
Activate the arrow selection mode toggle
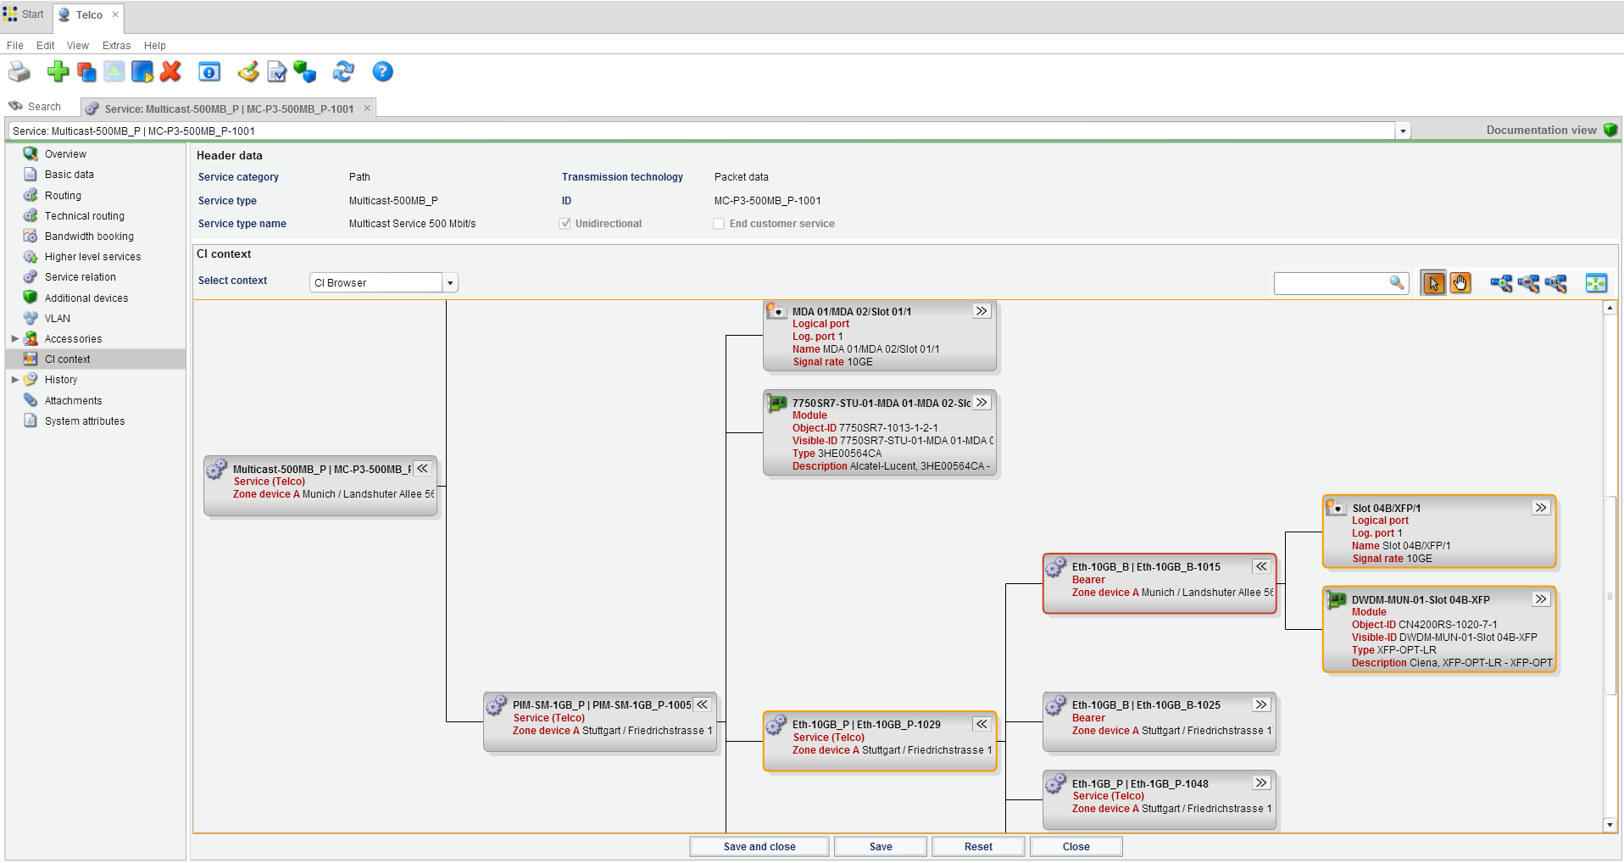[x=1433, y=283]
